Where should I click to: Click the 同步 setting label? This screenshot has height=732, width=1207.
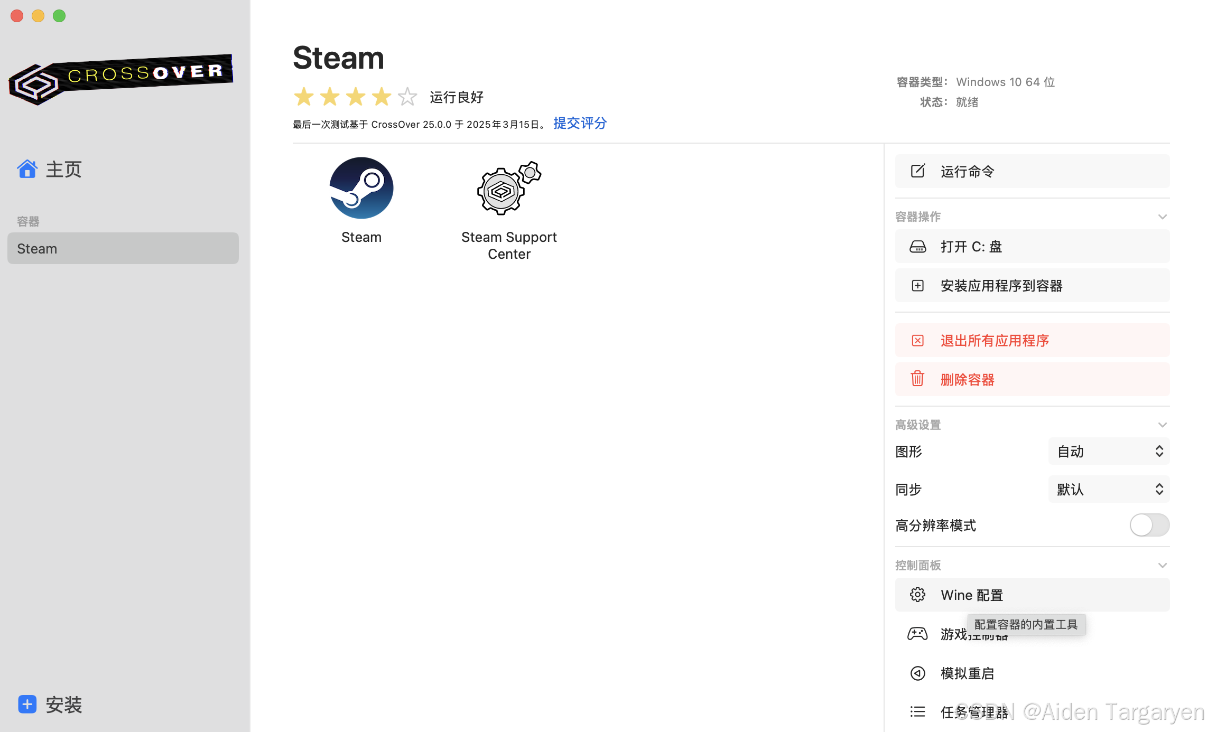tap(908, 490)
